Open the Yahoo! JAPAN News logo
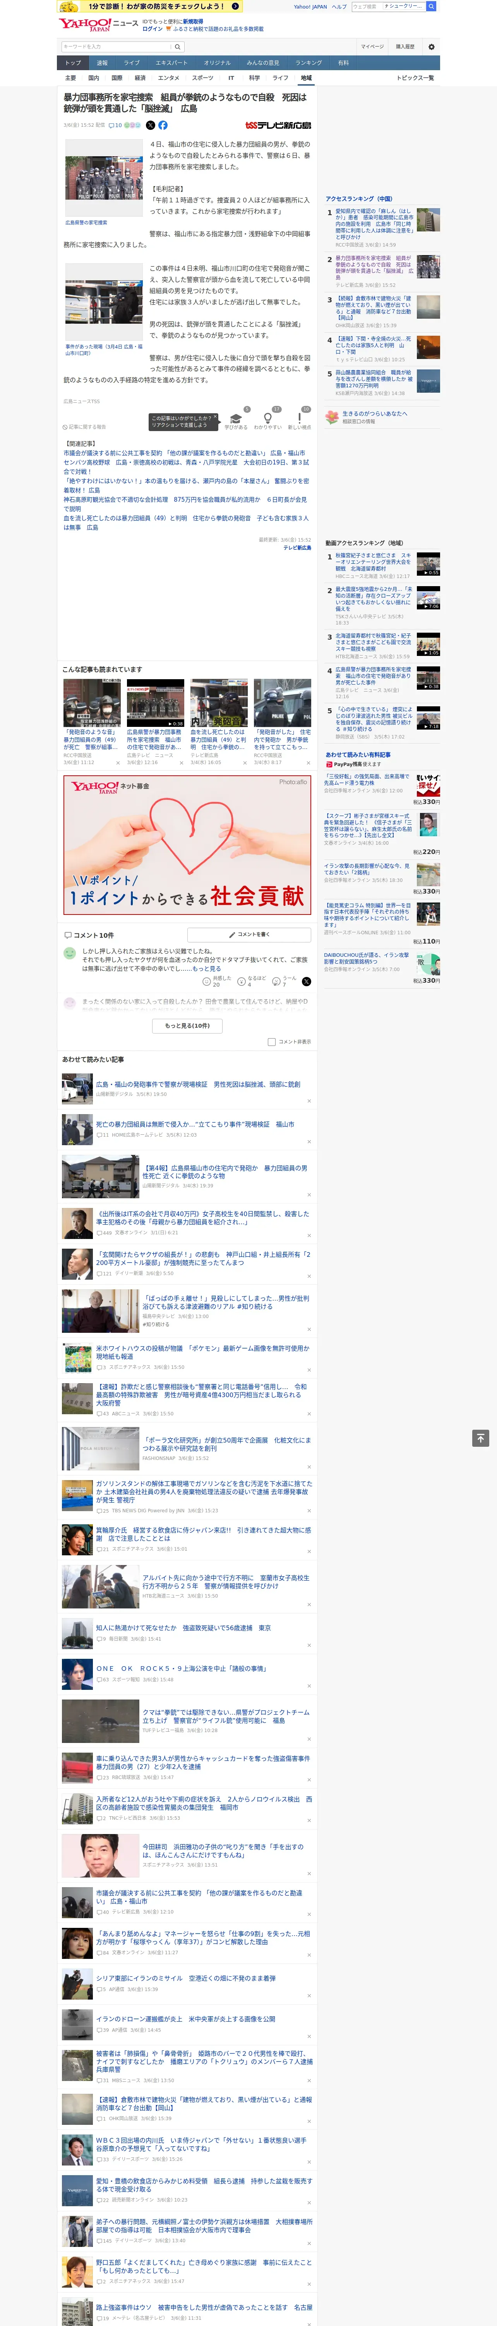Viewport: 497px width, 2326px height. tap(98, 24)
